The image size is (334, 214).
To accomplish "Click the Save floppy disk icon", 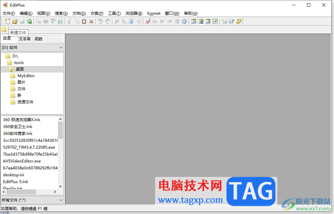I will 22,21.
